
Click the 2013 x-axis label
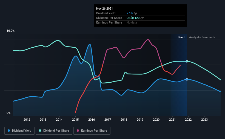43,120
